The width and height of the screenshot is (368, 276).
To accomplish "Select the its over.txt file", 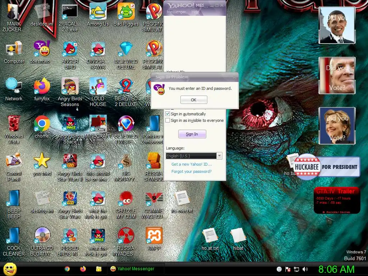I will [x=182, y=202].
